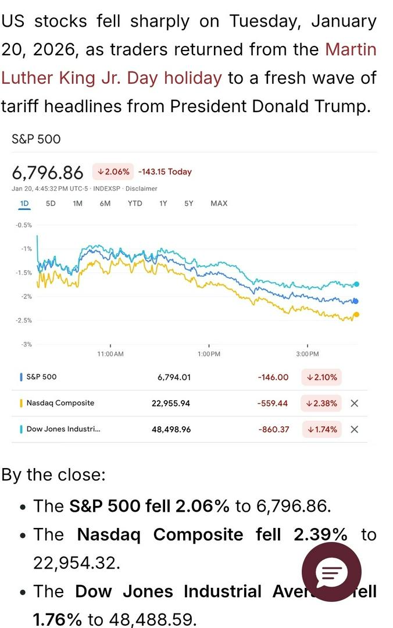
Task: Switch chart to 5D range
Action: (51, 204)
